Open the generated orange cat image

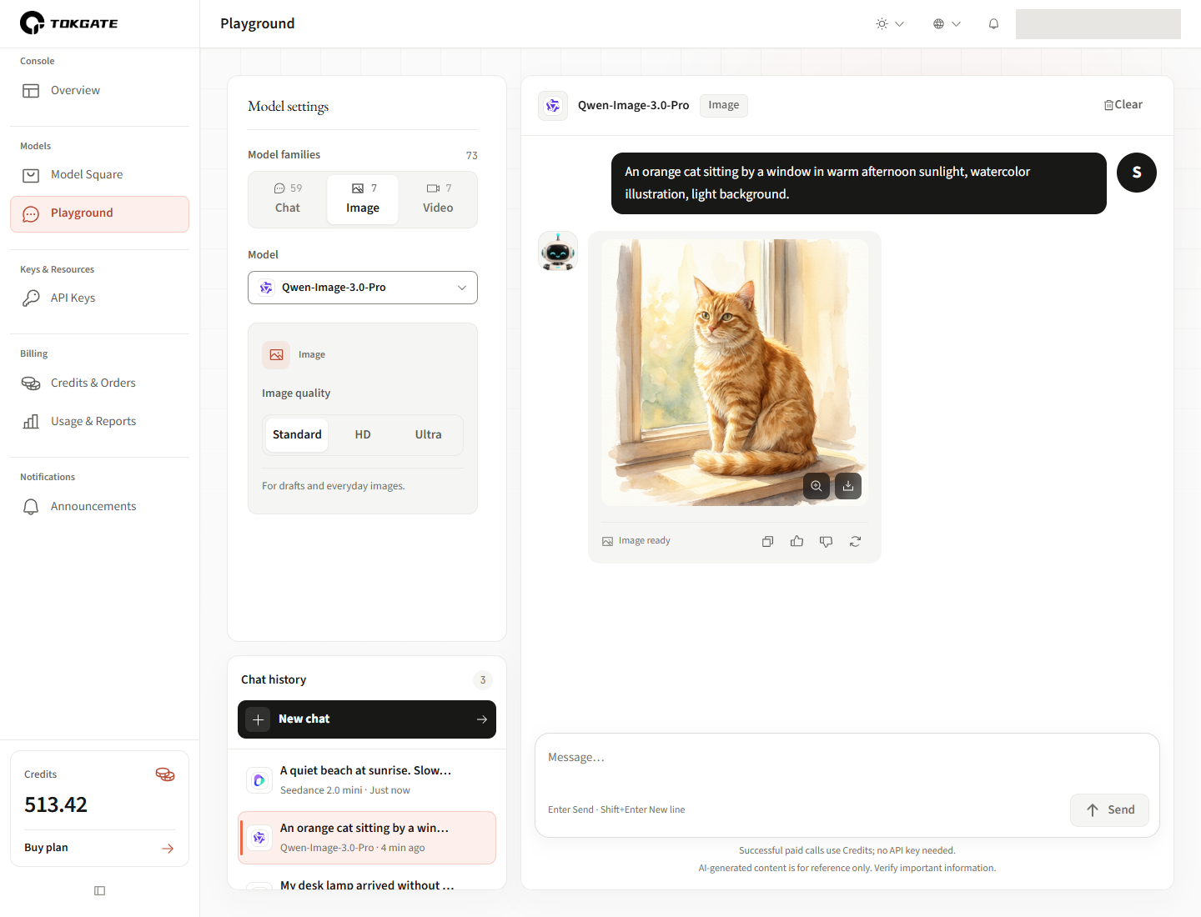point(735,373)
